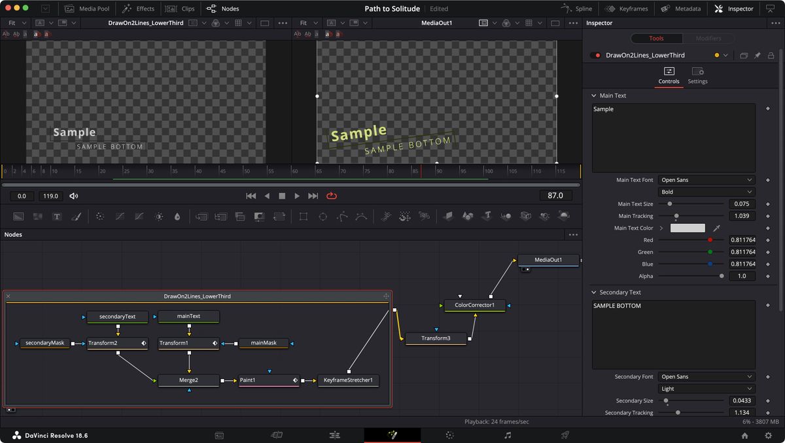785x443 pixels.
Task: Pick the Paint tool from the toolbar
Action: [x=76, y=217]
